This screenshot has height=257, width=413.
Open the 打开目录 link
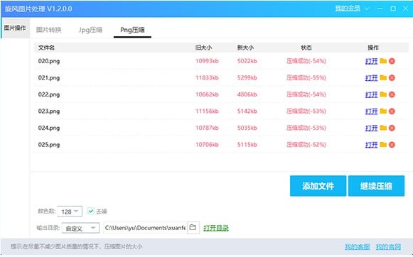click(216, 228)
